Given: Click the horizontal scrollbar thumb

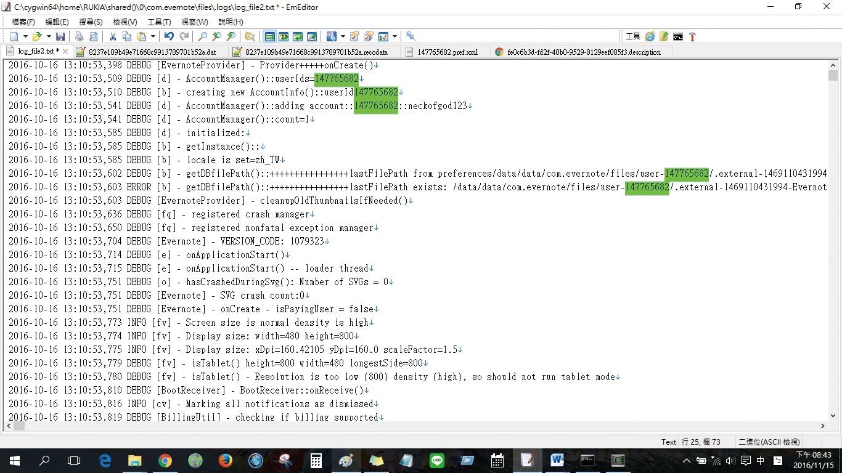Looking at the screenshot, I should (18, 426).
